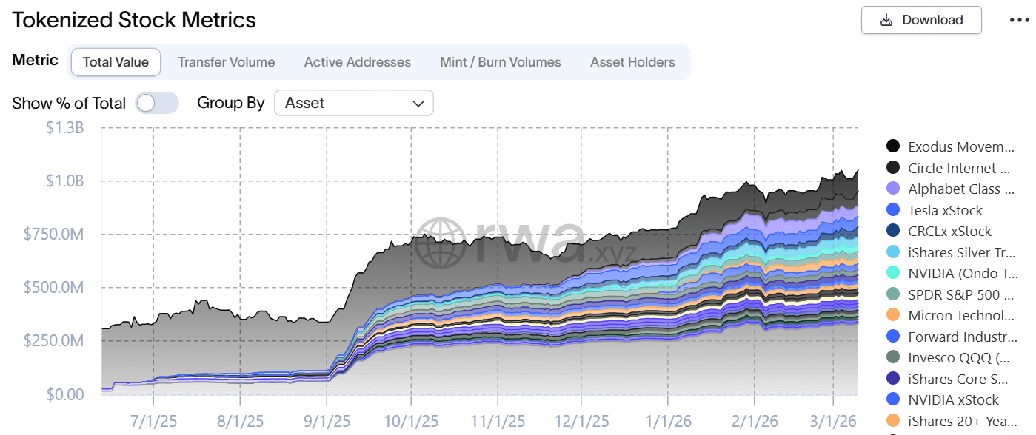Click the SPDR S&P 500 legend swatch
The width and height of the screenshot is (1036, 435).
click(x=893, y=294)
